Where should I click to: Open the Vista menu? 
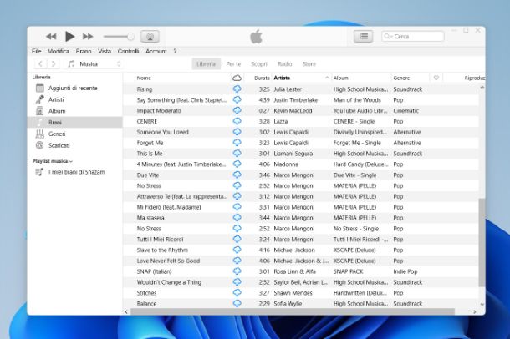105,51
